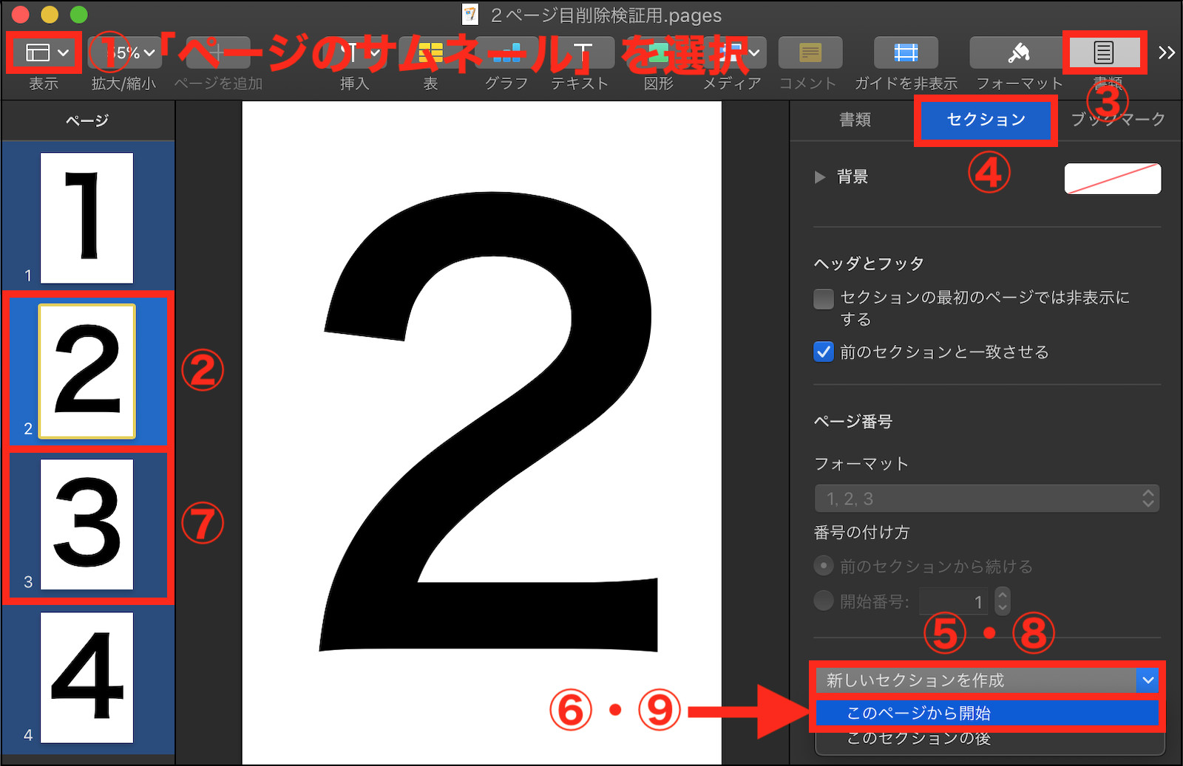This screenshot has height=766, width=1183.
Task: Click Hide Guides (ガイドを非表示) icon
Action: (x=906, y=52)
